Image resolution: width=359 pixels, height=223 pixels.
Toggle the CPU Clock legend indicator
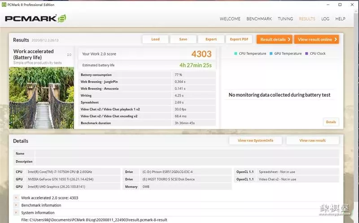click(306, 54)
